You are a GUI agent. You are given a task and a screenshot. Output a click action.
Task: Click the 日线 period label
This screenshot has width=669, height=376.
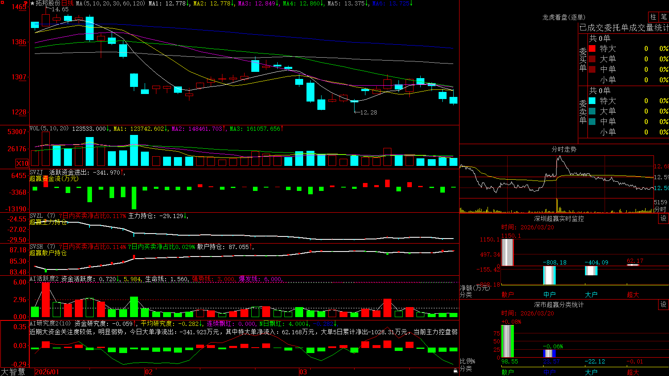(x=67, y=3)
